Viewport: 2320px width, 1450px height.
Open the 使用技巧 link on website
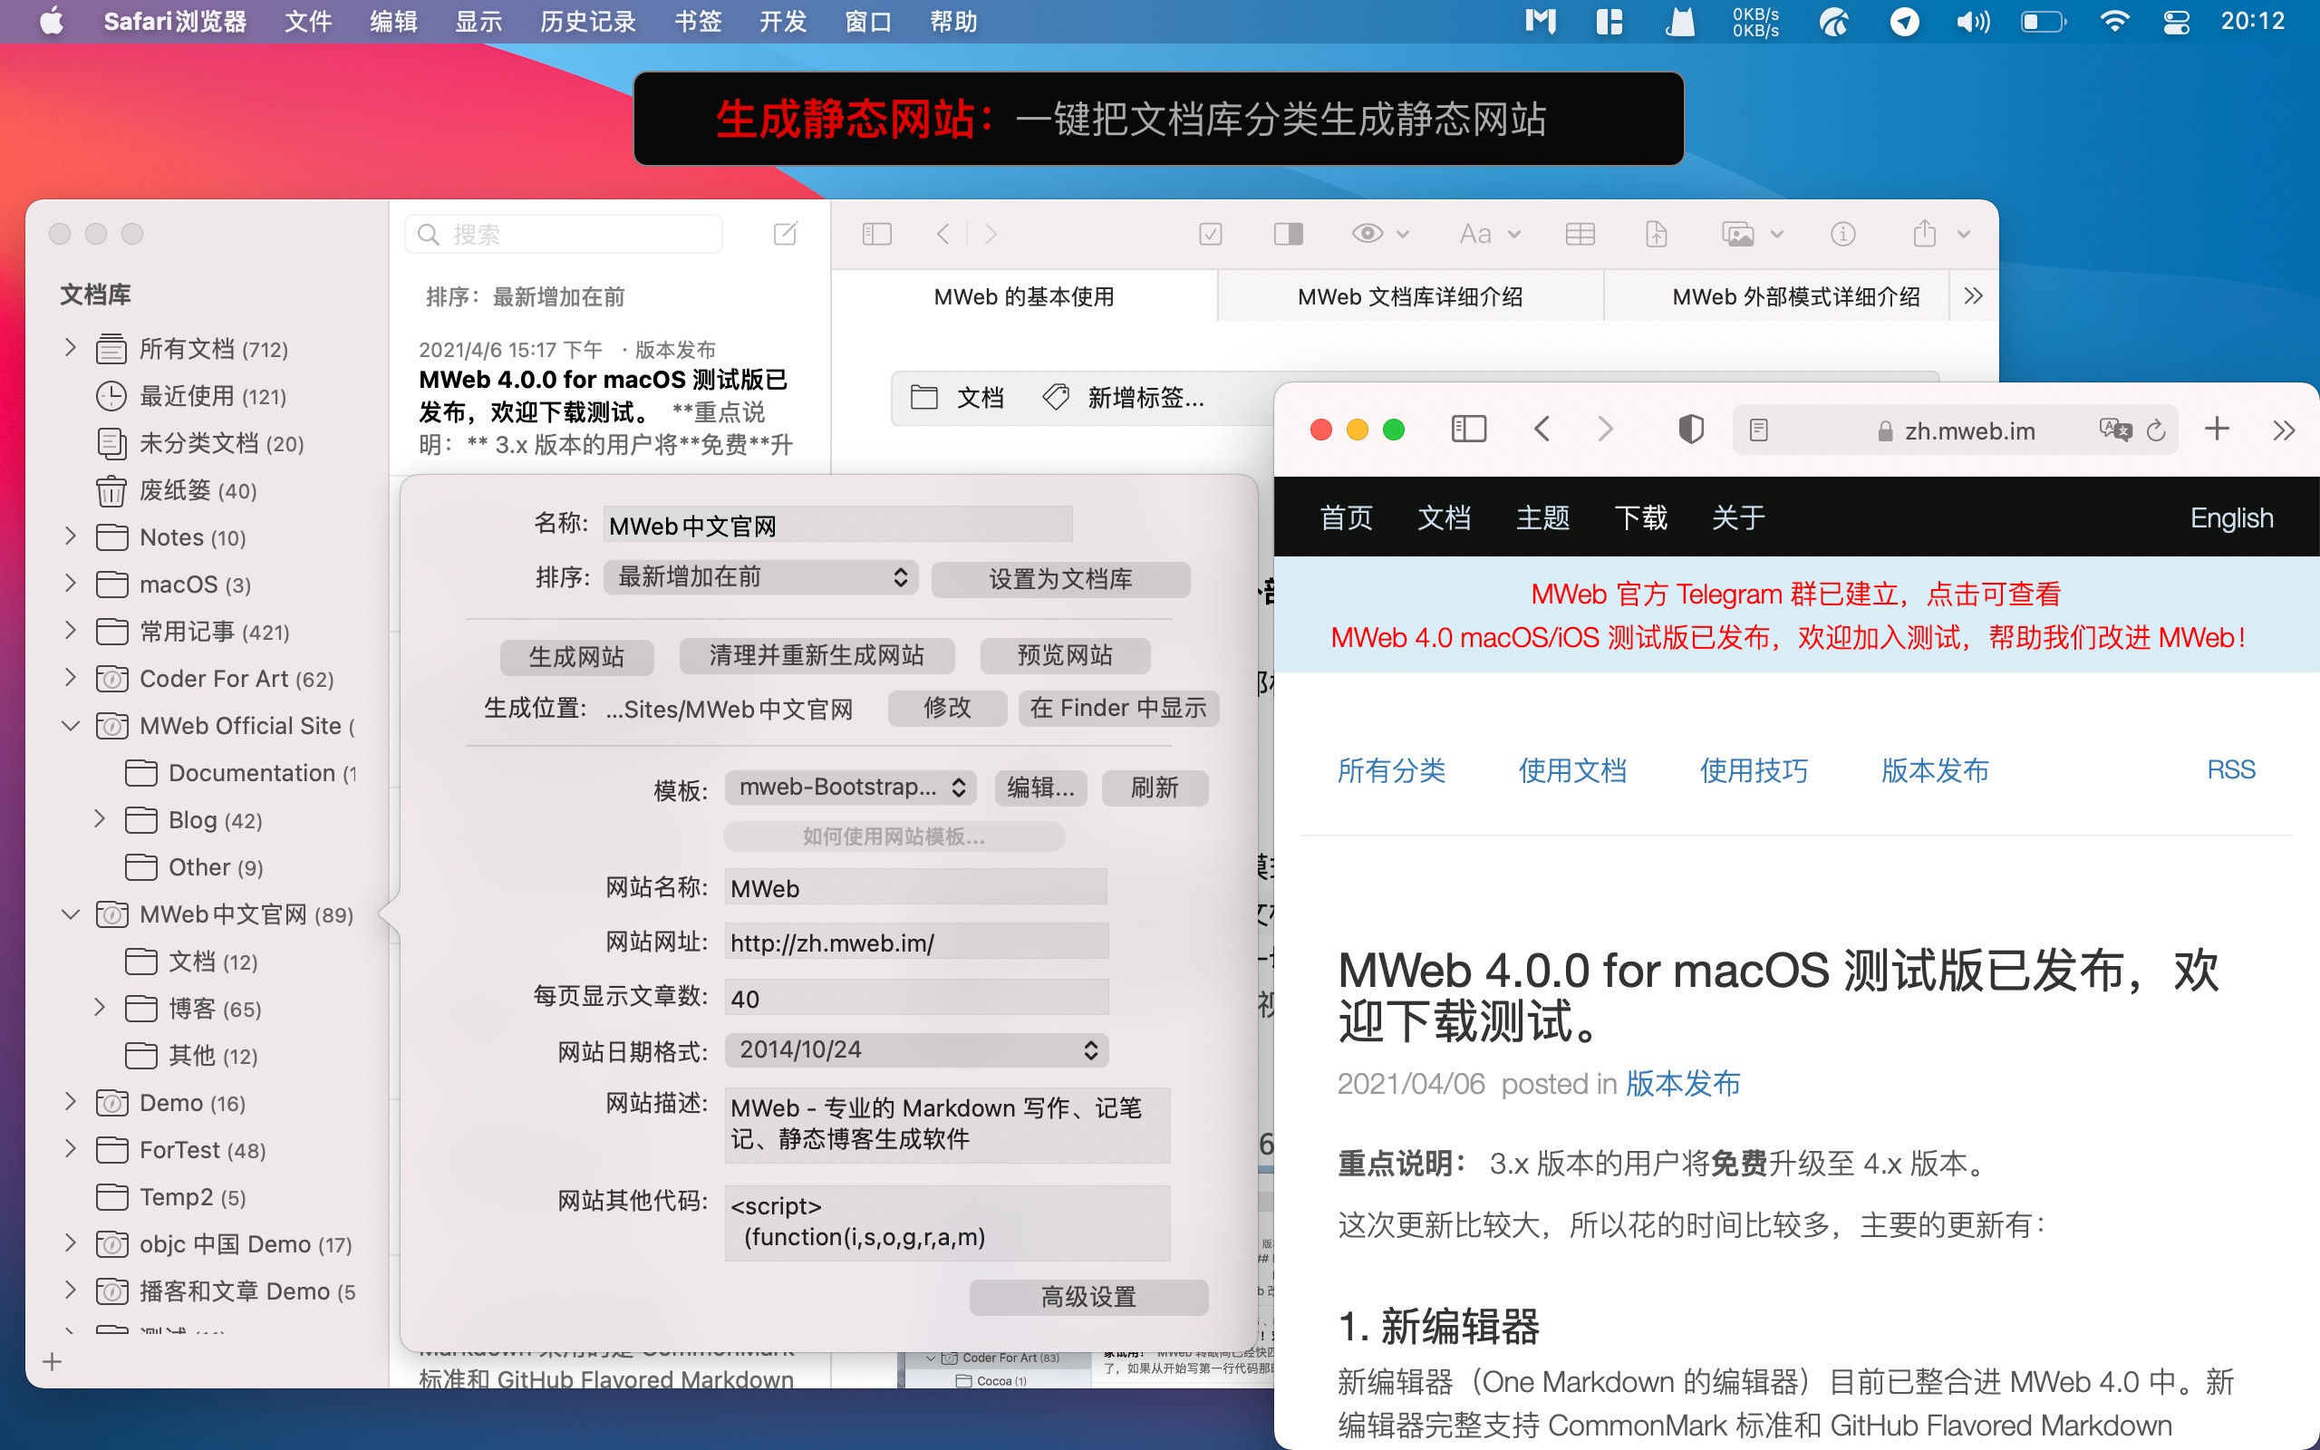click(1753, 770)
